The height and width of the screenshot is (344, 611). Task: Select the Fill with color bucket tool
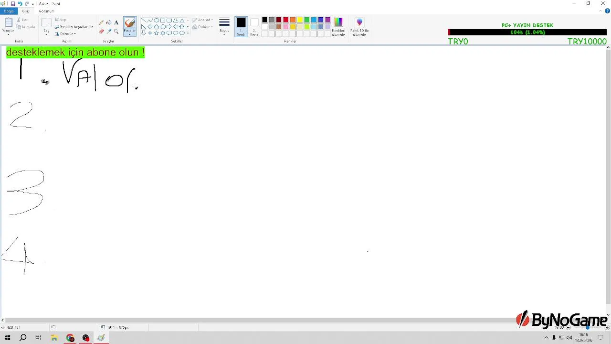[x=109, y=22]
